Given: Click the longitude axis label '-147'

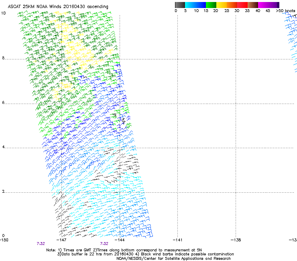Looking at the screenshot, I should pos(61,240).
